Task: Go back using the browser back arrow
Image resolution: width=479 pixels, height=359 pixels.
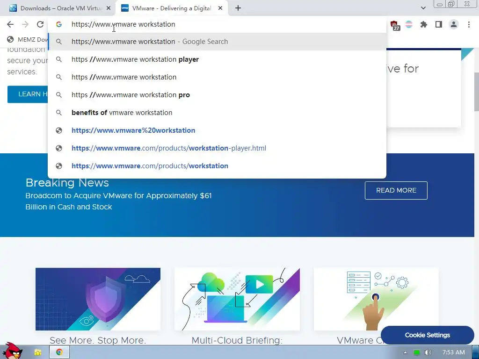Action: tap(10, 24)
